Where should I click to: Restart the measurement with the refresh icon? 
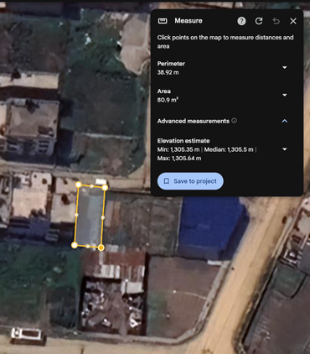click(x=259, y=21)
